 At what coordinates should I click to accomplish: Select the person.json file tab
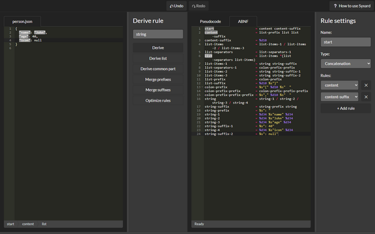pyautogui.click(x=22, y=22)
